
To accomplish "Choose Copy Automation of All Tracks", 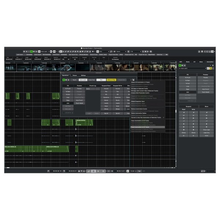I will click(148, 121).
